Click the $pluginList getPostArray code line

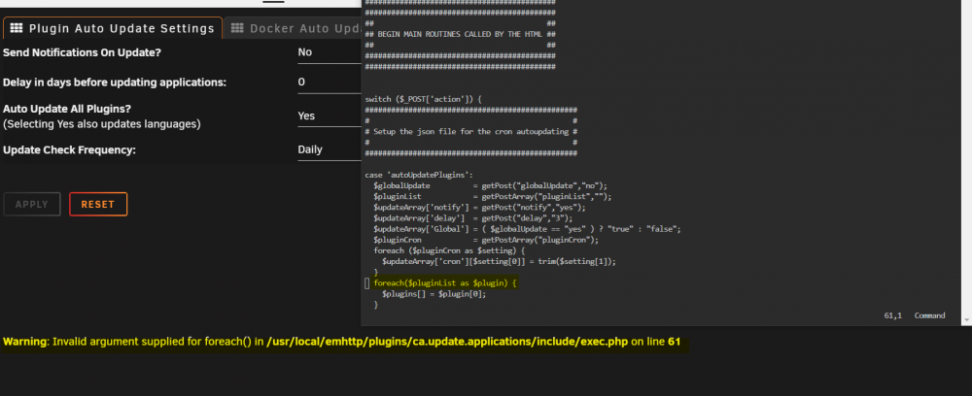pyautogui.click(x=493, y=197)
